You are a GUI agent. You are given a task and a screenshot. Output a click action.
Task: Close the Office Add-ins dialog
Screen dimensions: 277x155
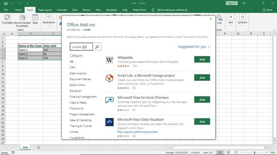pos(211,19)
